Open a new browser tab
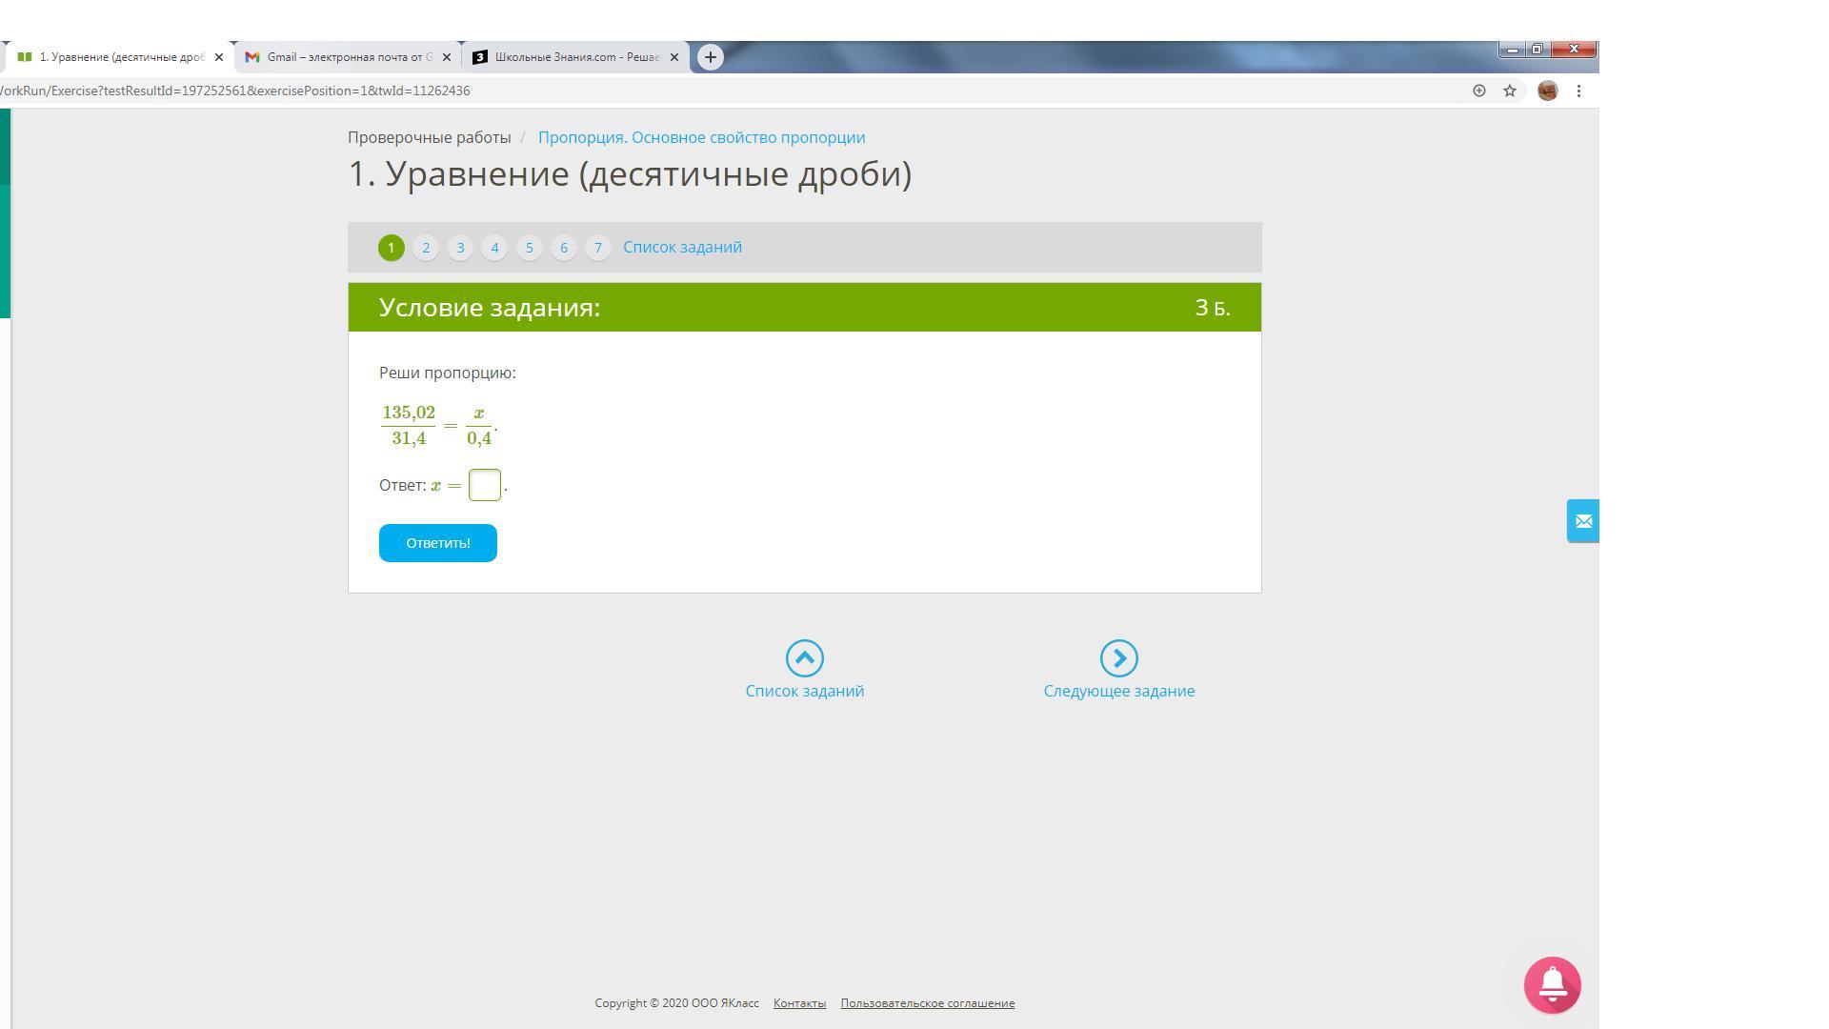Screen dimensions: 1829x1029 tap(710, 57)
